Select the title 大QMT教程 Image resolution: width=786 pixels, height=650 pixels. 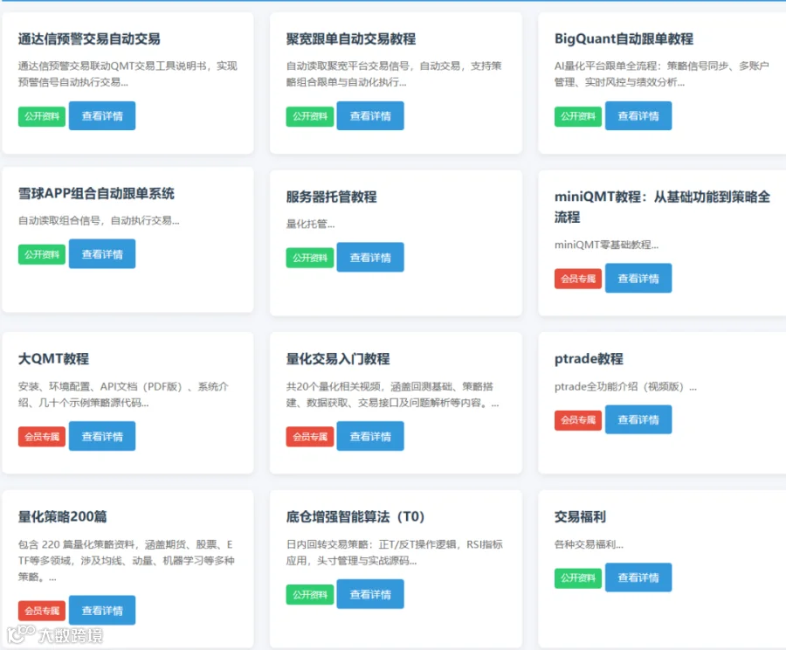click(x=53, y=358)
